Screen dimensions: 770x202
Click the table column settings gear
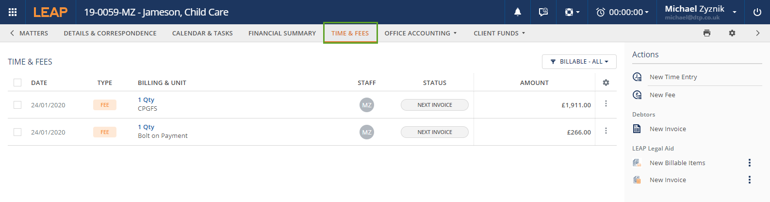click(606, 83)
